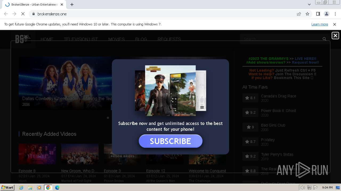Click the 8.1 star rating badge
Image resolution: width=341 pixels, height=191 pixels.
coord(250,98)
